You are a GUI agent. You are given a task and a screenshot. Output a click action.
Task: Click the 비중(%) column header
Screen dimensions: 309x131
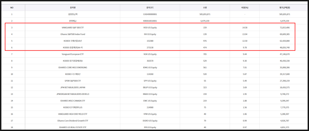coord(245,8)
